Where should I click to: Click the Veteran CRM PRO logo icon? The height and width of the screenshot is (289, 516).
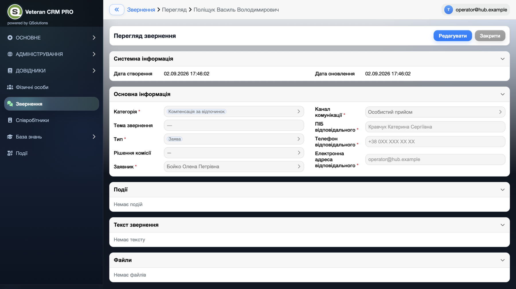[x=15, y=12]
